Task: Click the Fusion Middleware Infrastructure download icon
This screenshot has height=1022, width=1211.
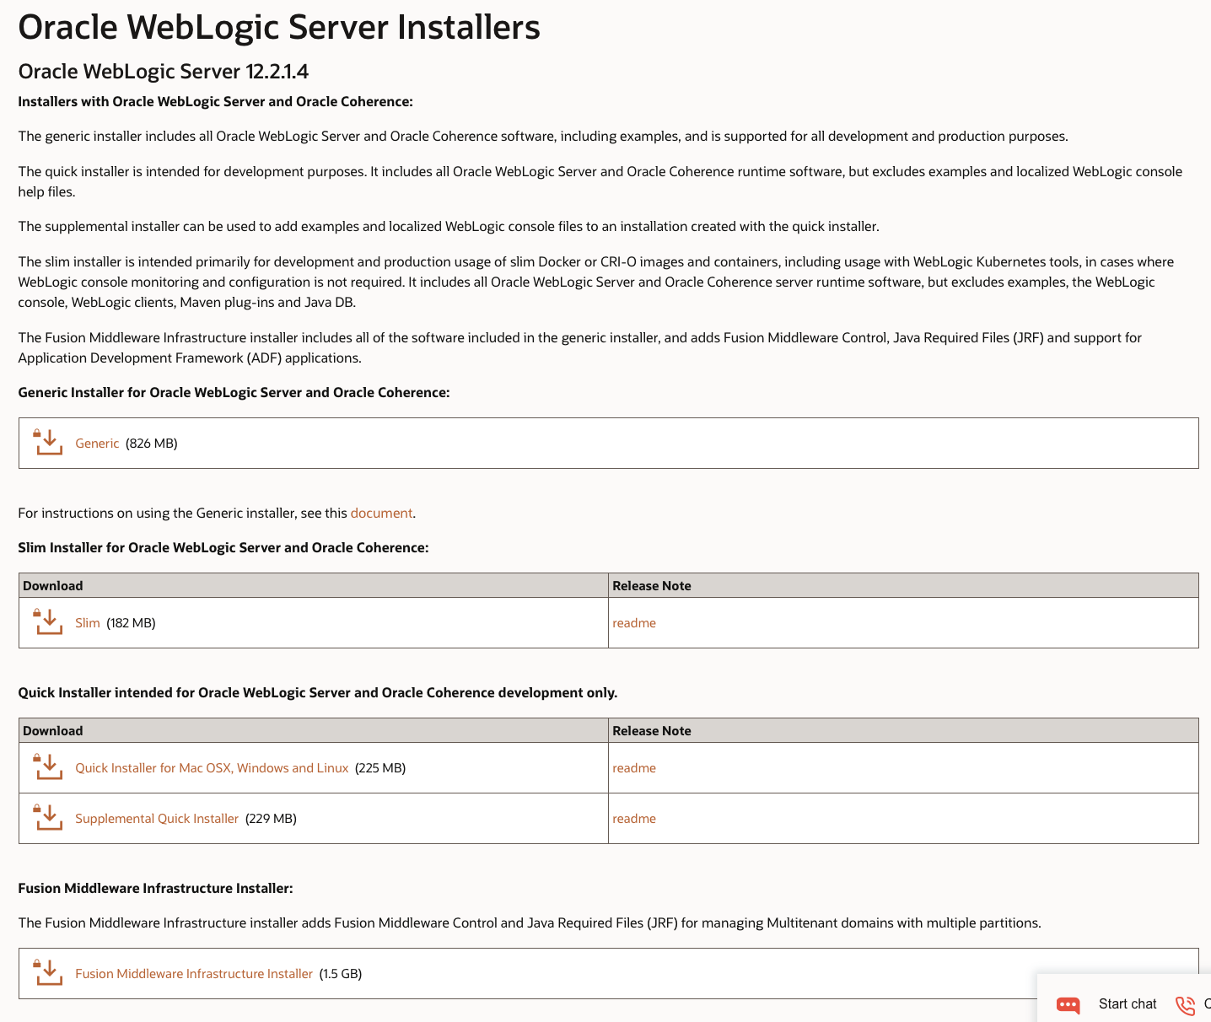Action: [x=48, y=972]
